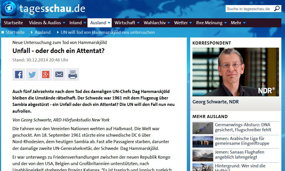Share article via Twitter icon
This screenshot has height=171, width=285.
coord(32,75)
